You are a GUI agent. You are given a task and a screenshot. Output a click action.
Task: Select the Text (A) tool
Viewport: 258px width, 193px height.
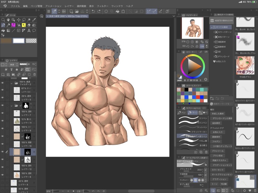point(29,31)
